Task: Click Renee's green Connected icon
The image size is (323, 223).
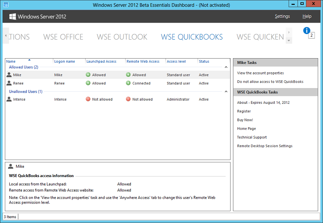Action: tap(128, 83)
